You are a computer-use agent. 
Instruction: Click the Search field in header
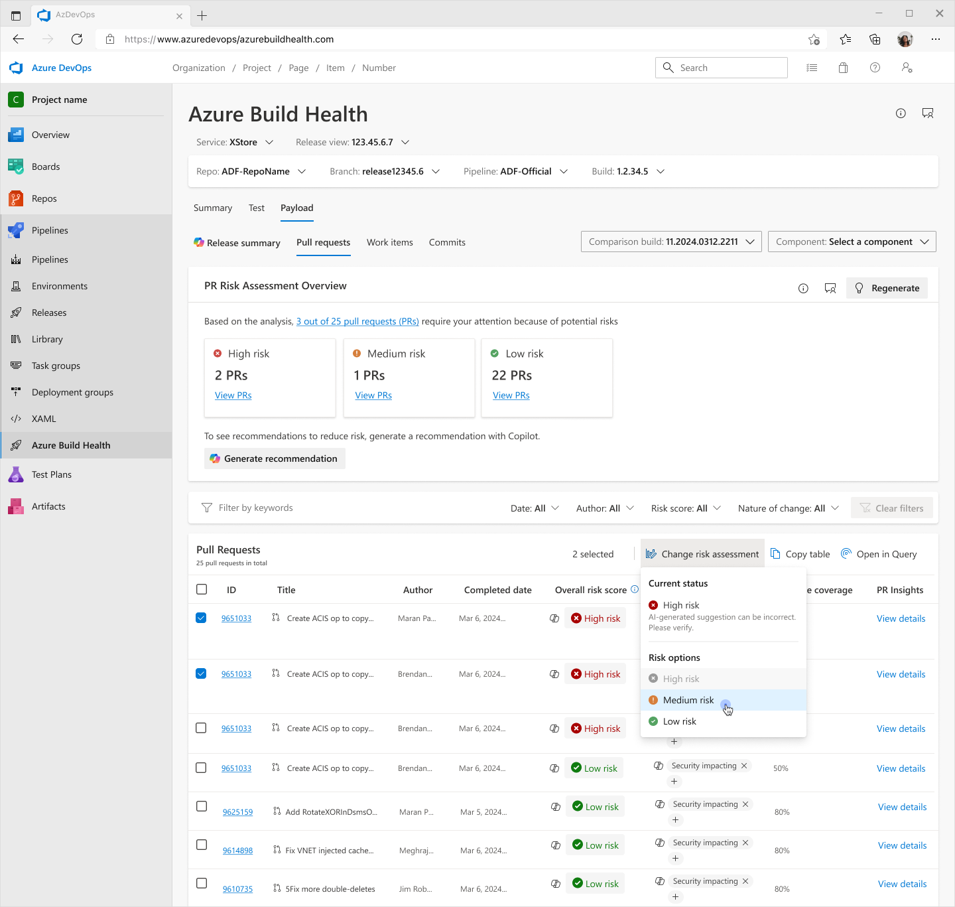[x=722, y=68]
